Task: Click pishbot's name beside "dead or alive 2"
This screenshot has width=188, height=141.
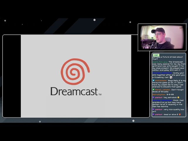Action: tap(159, 115)
